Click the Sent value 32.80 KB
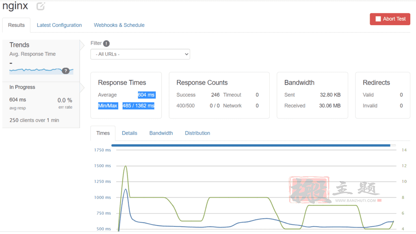The width and height of the screenshot is (416, 234). [330, 95]
